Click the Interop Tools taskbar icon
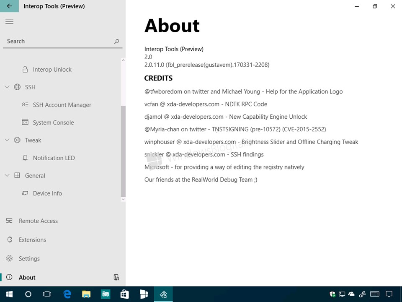The image size is (402, 302). click(x=163, y=294)
